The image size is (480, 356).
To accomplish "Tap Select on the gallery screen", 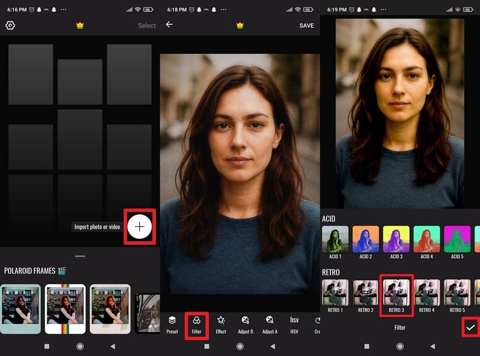I will (x=147, y=26).
